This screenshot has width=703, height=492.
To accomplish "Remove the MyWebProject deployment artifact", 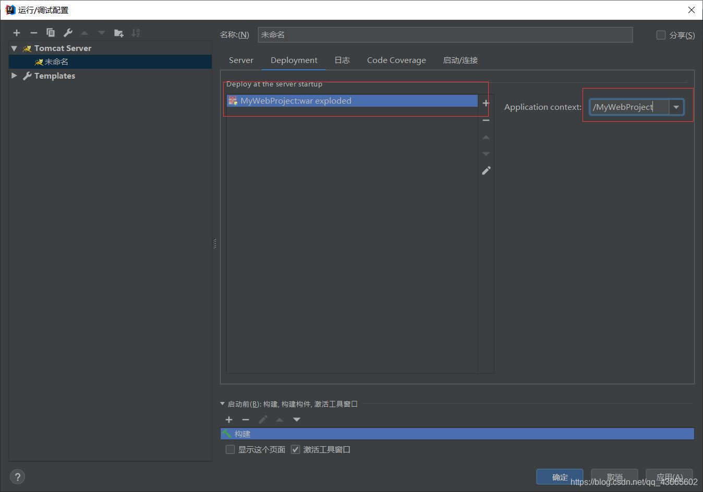I will point(486,120).
